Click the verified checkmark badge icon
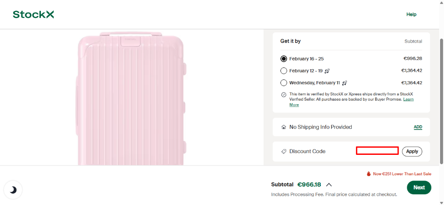The image size is (444, 205). click(284, 95)
